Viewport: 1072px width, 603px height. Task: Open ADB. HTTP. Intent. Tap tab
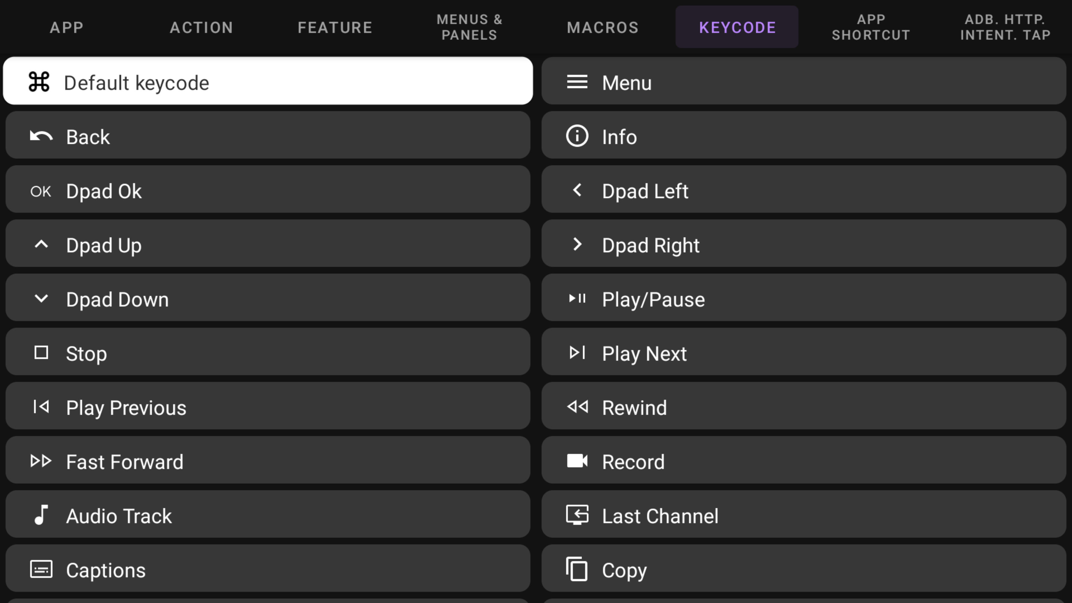tap(1005, 27)
